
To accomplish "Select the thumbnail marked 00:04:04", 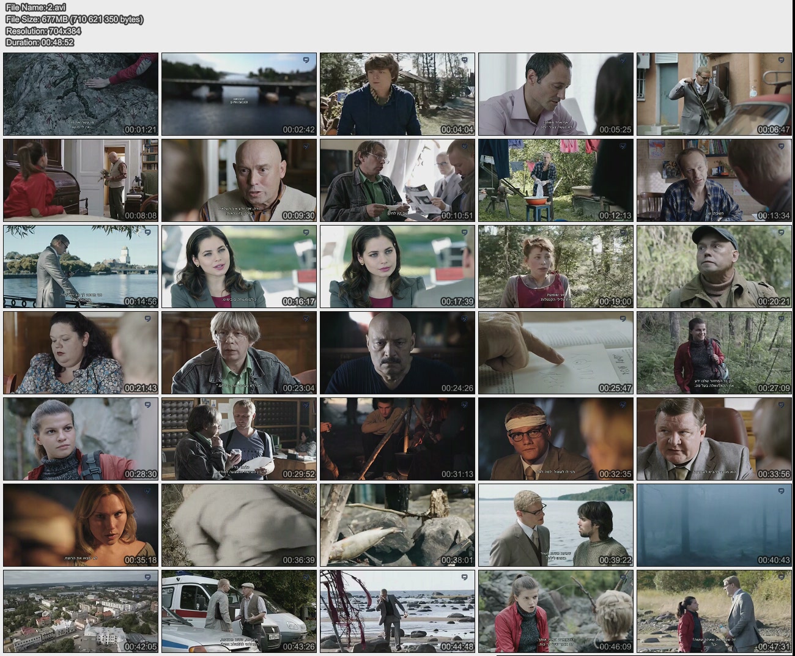I will pyautogui.click(x=398, y=94).
